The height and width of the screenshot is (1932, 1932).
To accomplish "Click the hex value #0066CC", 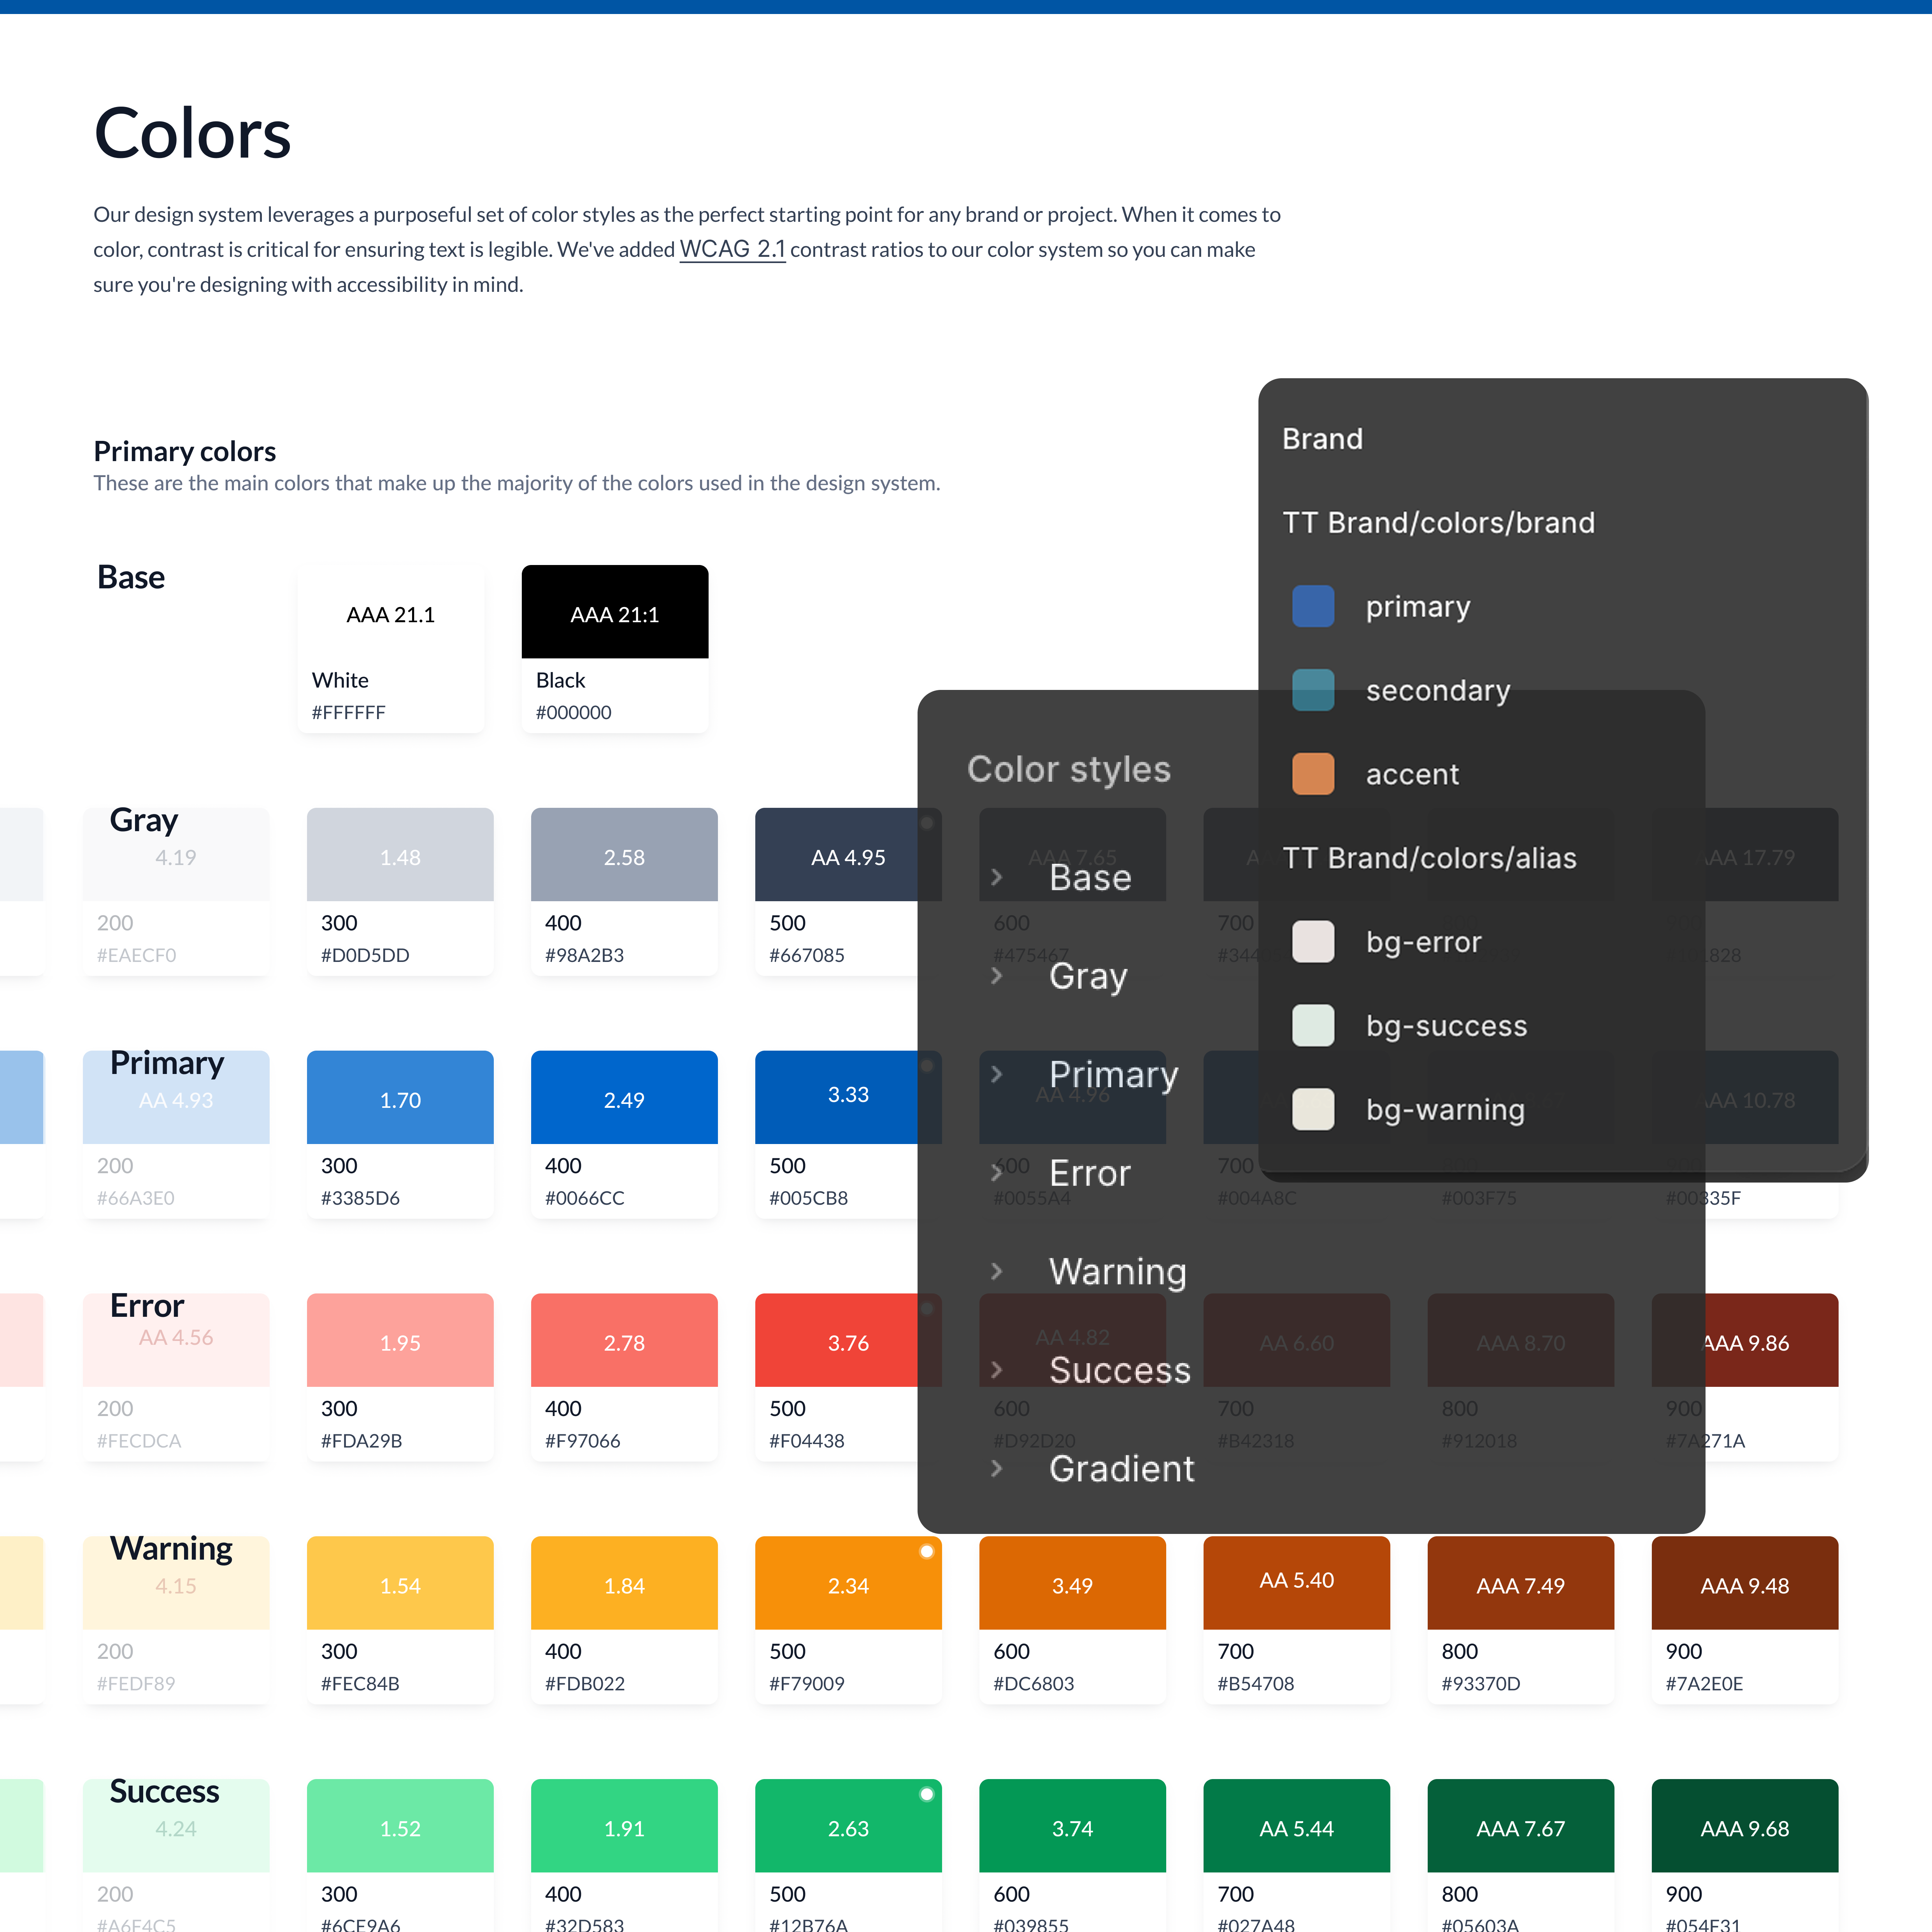I will click(x=585, y=1198).
